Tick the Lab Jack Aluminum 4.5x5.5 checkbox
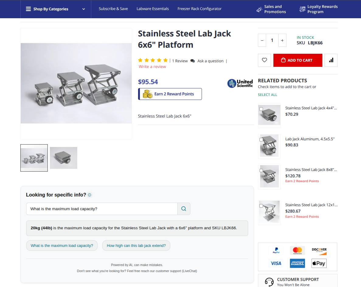The image size is (361, 287). (x=261, y=140)
